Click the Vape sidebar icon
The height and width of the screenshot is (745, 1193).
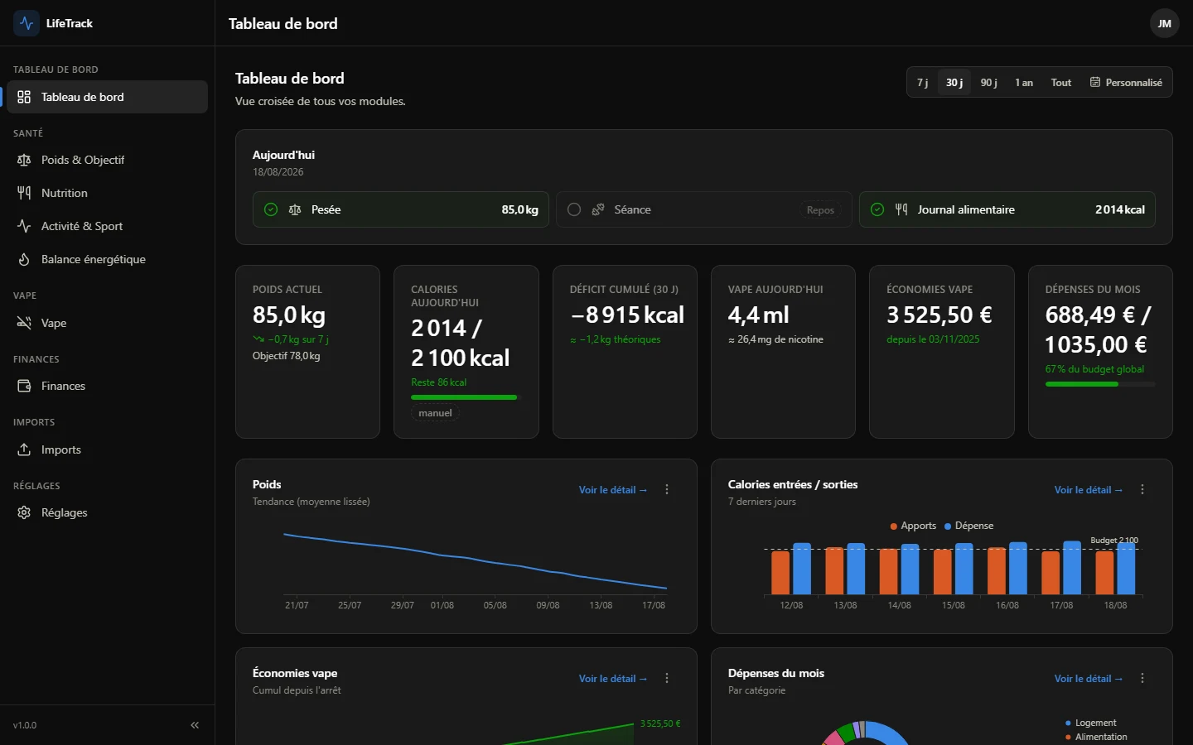24,323
